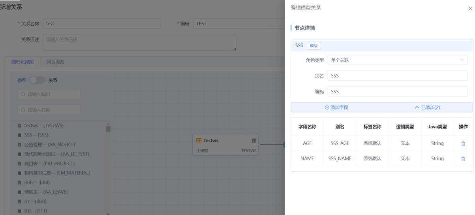475x215 pixels.
Task: Click the 模型 tag next to SSS
Action: tap(314, 45)
